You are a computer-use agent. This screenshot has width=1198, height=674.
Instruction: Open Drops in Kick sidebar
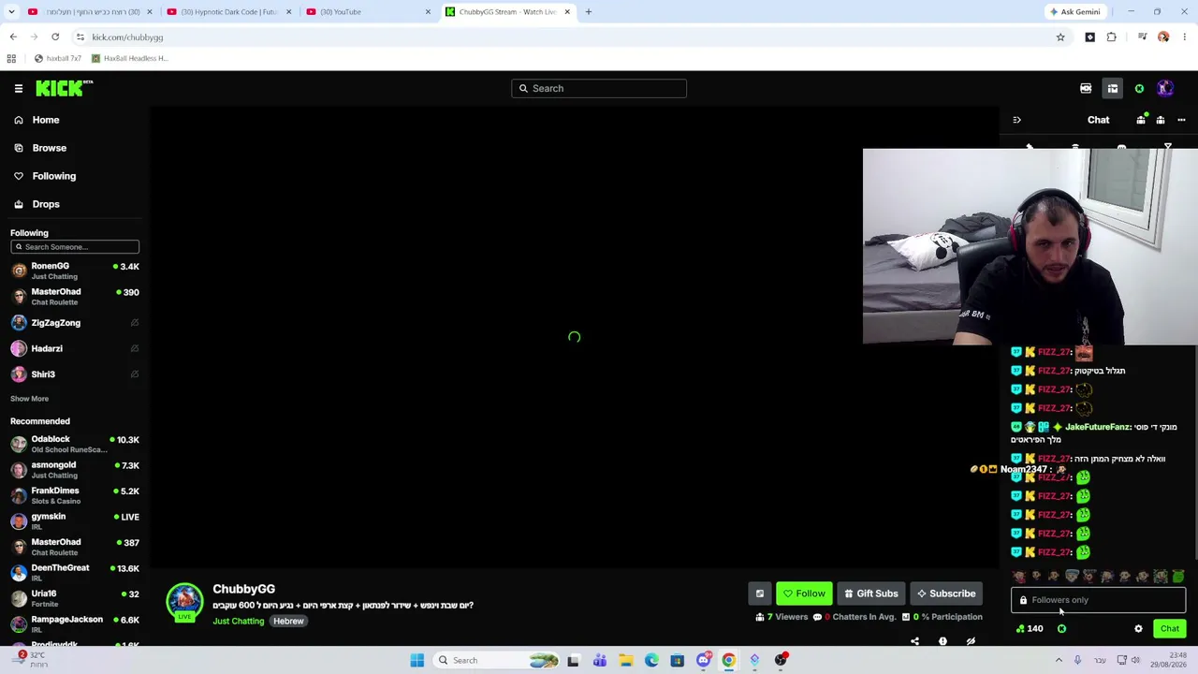pyautogui.click(x=36, y=204)
